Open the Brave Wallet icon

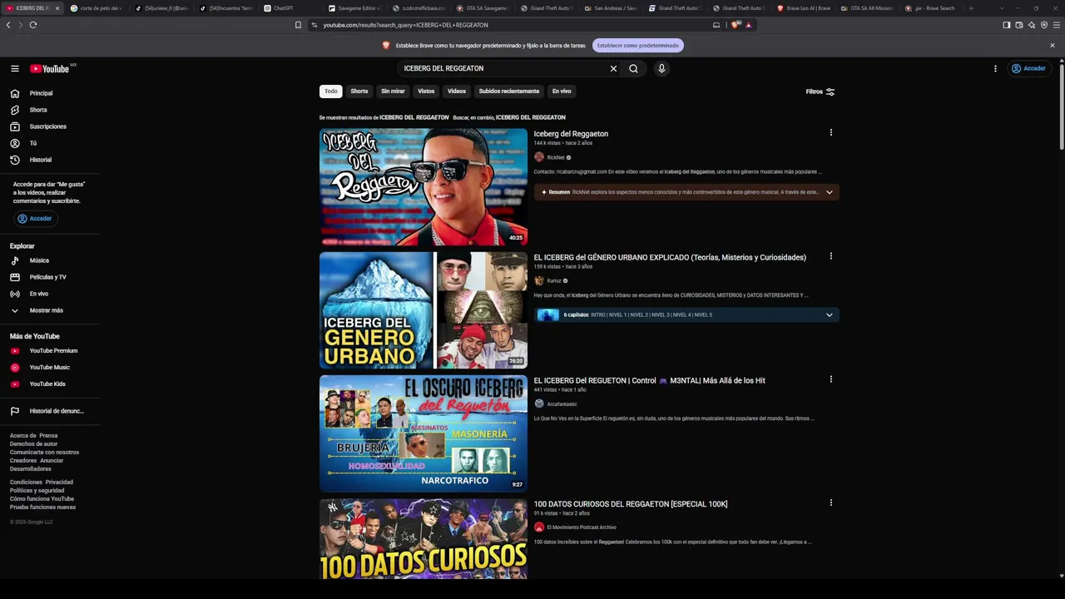pos(1019,25)
